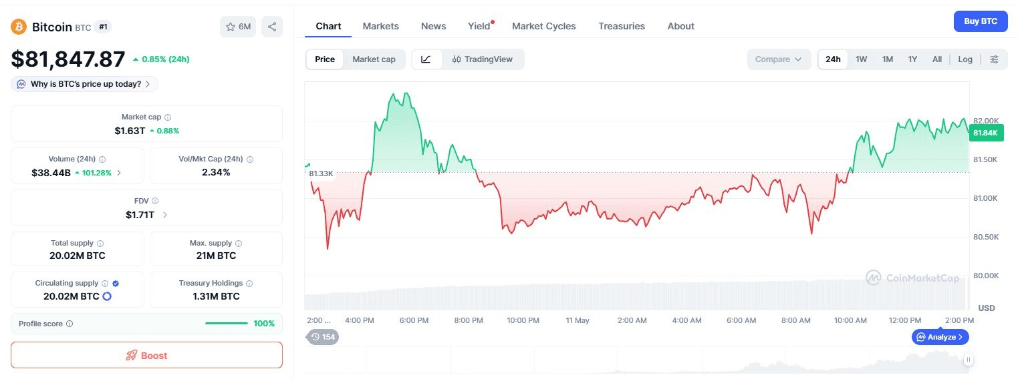1018x379 pixels.
Task: Click the Buy BTC button
Action: tap(981, 21)
